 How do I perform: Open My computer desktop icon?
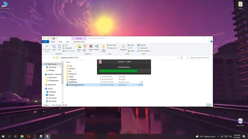(5, 5)
